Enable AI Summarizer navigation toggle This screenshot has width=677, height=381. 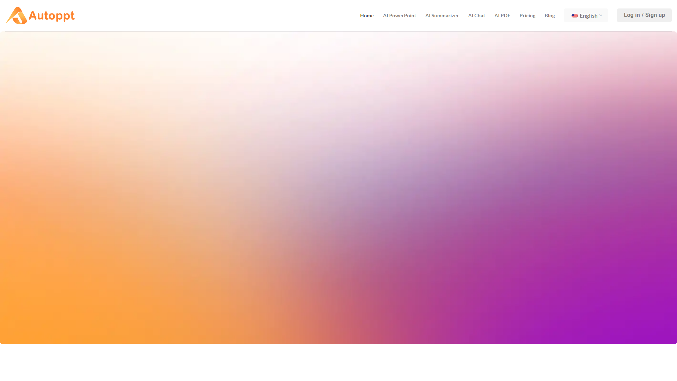coord(442,16)
